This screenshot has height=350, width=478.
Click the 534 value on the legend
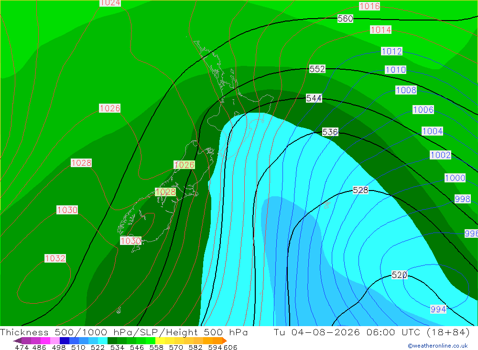tap(117, 347)
